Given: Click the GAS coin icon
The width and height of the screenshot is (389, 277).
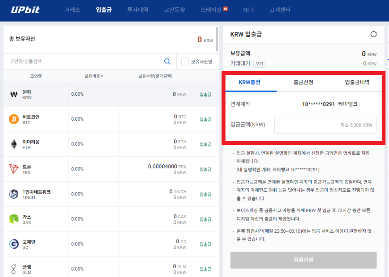Looking at the screenshot, I should click(x=14, y=219).
